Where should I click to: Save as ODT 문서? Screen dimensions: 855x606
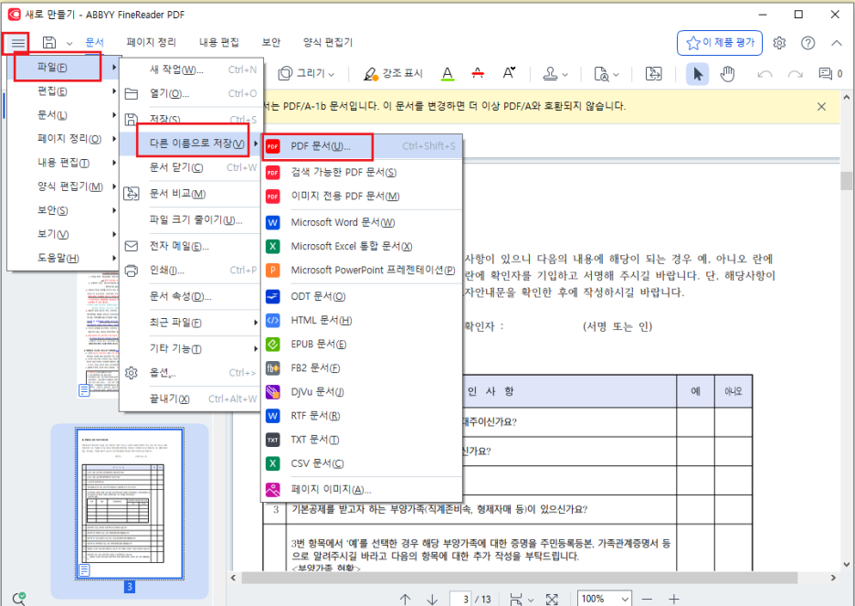coord(362,297)
